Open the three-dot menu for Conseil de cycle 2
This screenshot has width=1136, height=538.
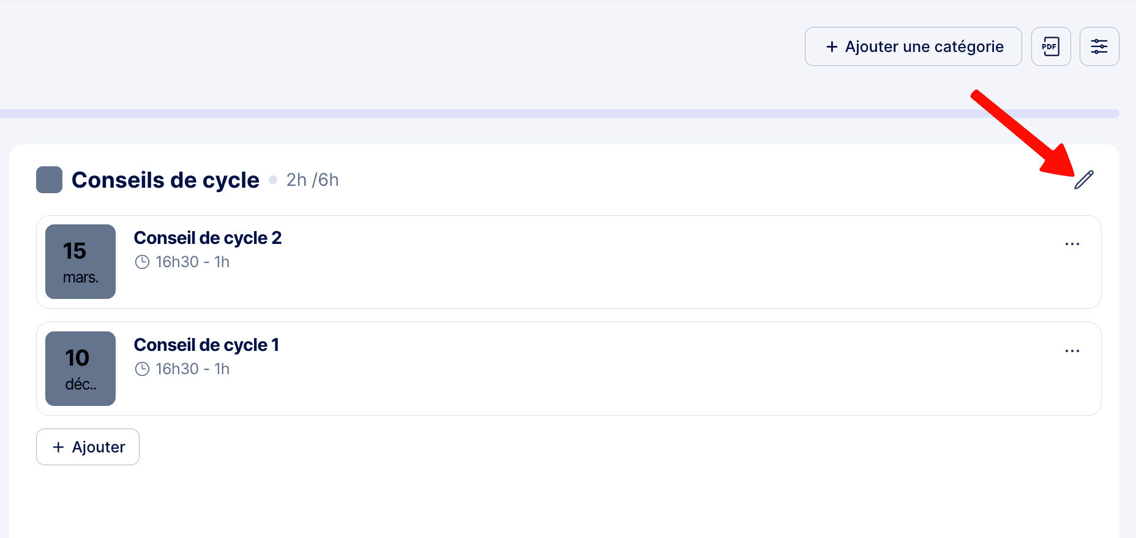(x=1072, y=244)
